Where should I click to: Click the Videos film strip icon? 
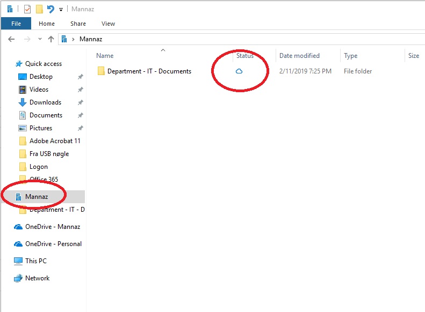click(x=23, y=90)
